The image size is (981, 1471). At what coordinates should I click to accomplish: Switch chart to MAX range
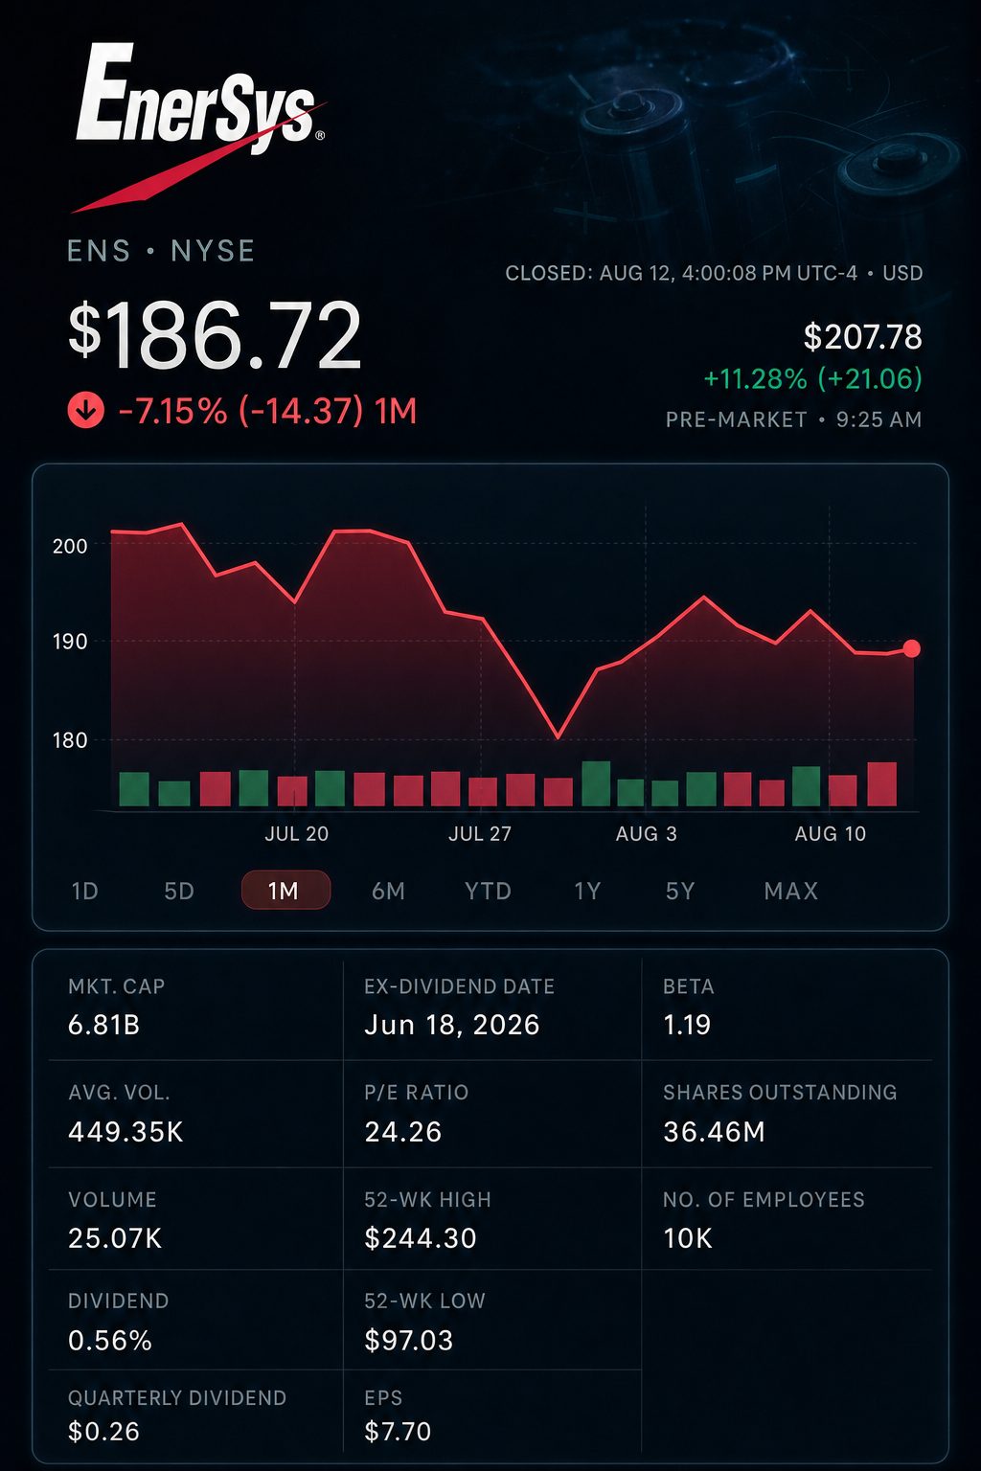click(791, 891)
